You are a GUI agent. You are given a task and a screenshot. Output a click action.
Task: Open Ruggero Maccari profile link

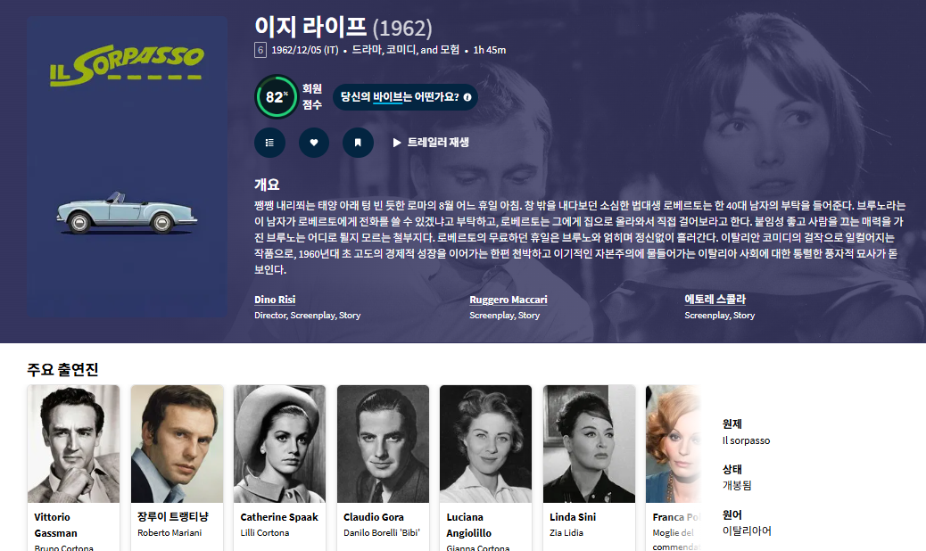pyautogui.click(x=508, y=300)
